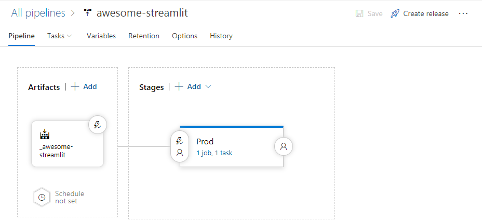Switch to the Variables tab

[101, 36]
